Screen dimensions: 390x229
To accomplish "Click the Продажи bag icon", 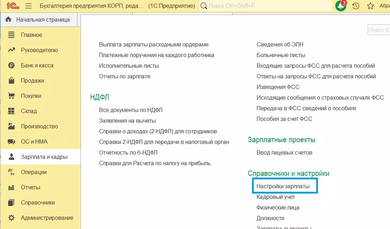I will [11, 80].
